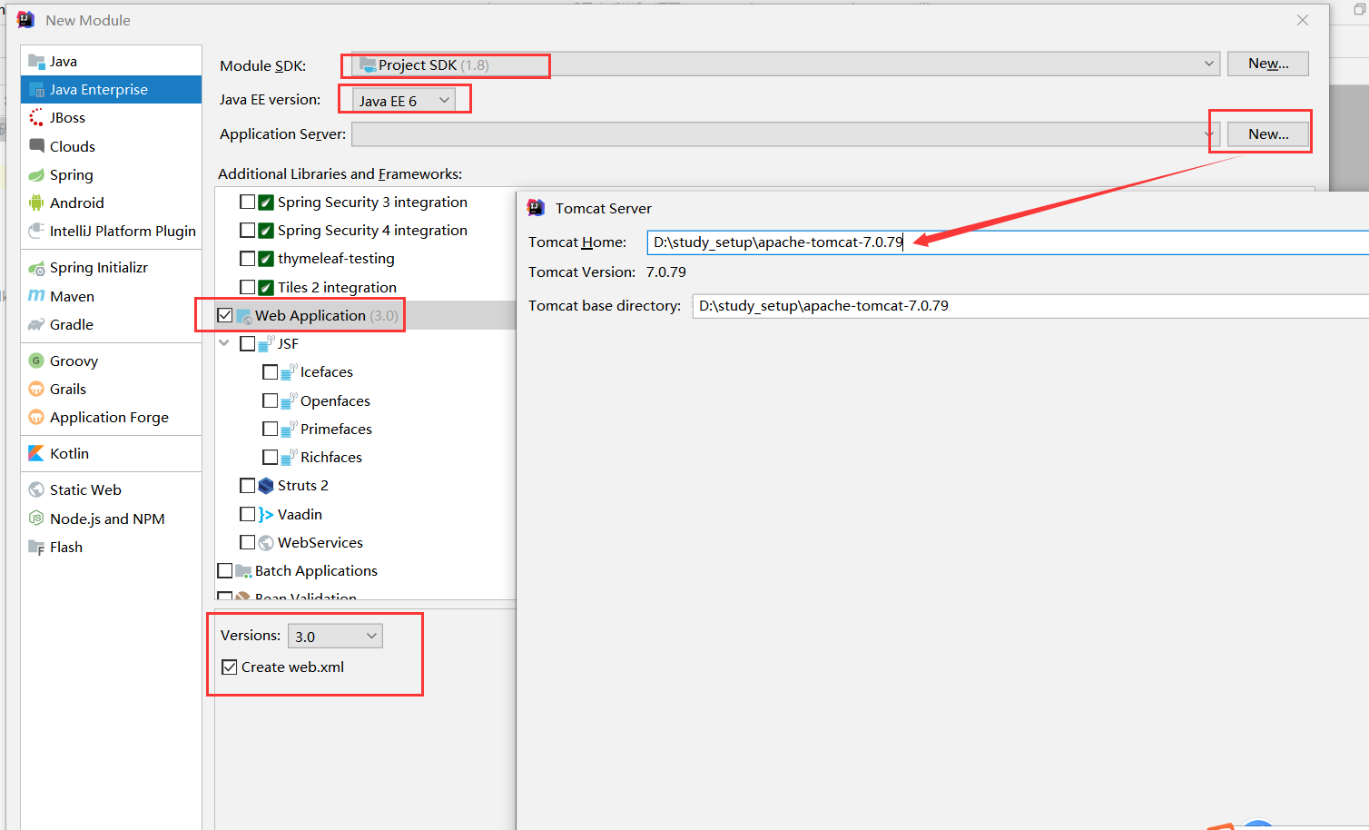
Task: Select Maven module type
Action: pyautogui.click(x=111, y=296)
